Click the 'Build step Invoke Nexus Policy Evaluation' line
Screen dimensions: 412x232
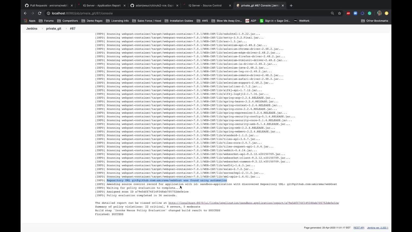[x=157, y=210]
